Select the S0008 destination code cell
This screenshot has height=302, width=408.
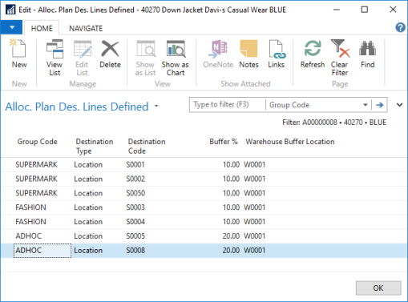(135, 251)
